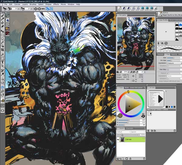Viewport: 182px width, 165px height.
Task: Open the property bar rotation angle dropdown
Action: click(31, 9)
